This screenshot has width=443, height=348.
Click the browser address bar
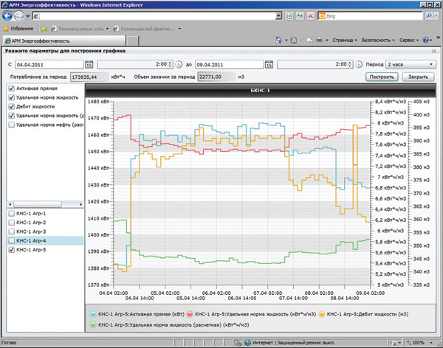[x=154, y=16]
